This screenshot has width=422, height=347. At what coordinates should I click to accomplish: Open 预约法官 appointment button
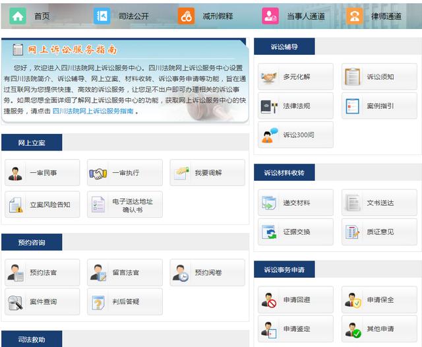pyautogui.click(x=42, y=272)
